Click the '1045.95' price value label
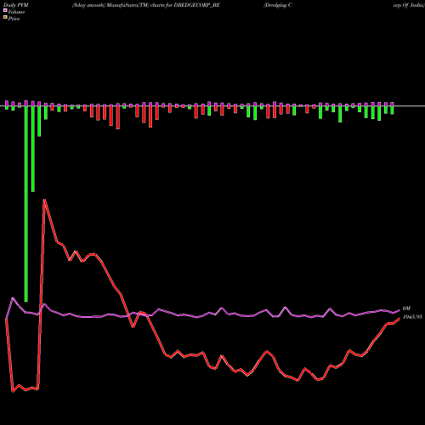 pyautogui.click(x=412, y=317)
